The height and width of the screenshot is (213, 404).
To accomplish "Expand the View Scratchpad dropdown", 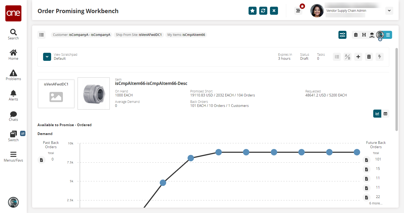I will point(47,57).
